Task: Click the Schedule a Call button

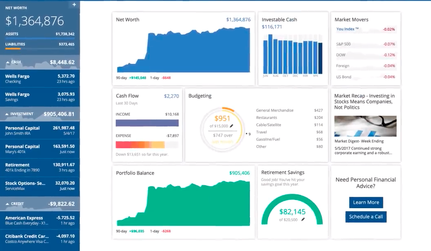Action: [x=366, y=217]
